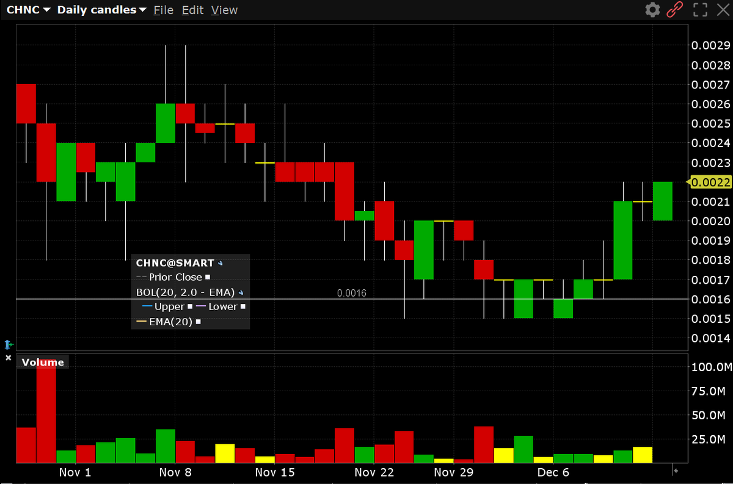Screen dimensions: 733x484
Task: Click the Prior Close legend label
Action: point(176,277)
